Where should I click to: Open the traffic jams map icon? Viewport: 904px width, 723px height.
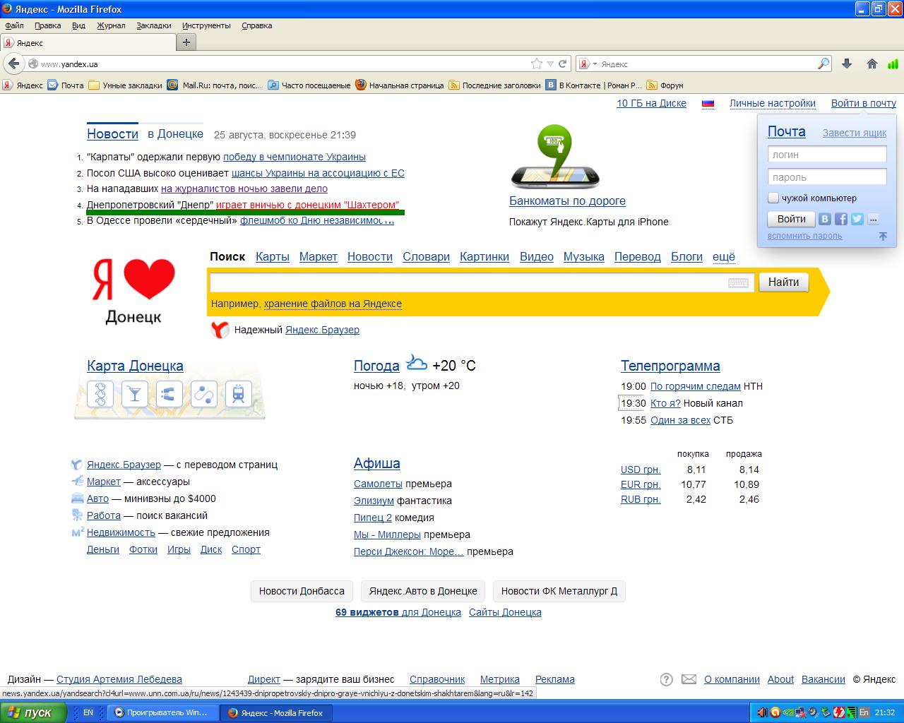tap(100, 394)
